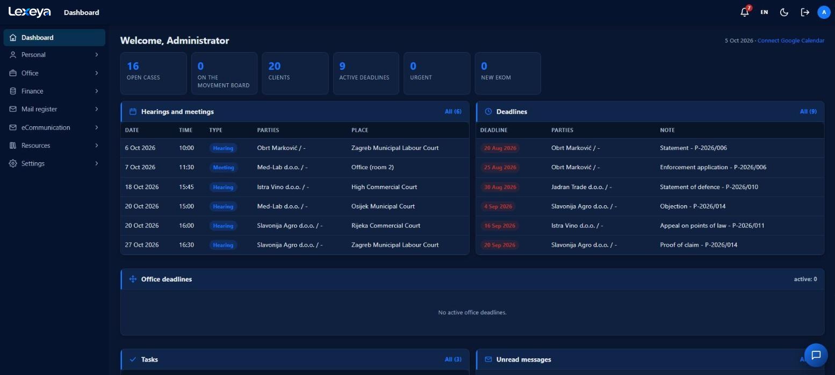The width and height of the screenshot is (835, 375).
Task: Click the 16 Sep 2026 deadline badge
Action: coord(500,226)
